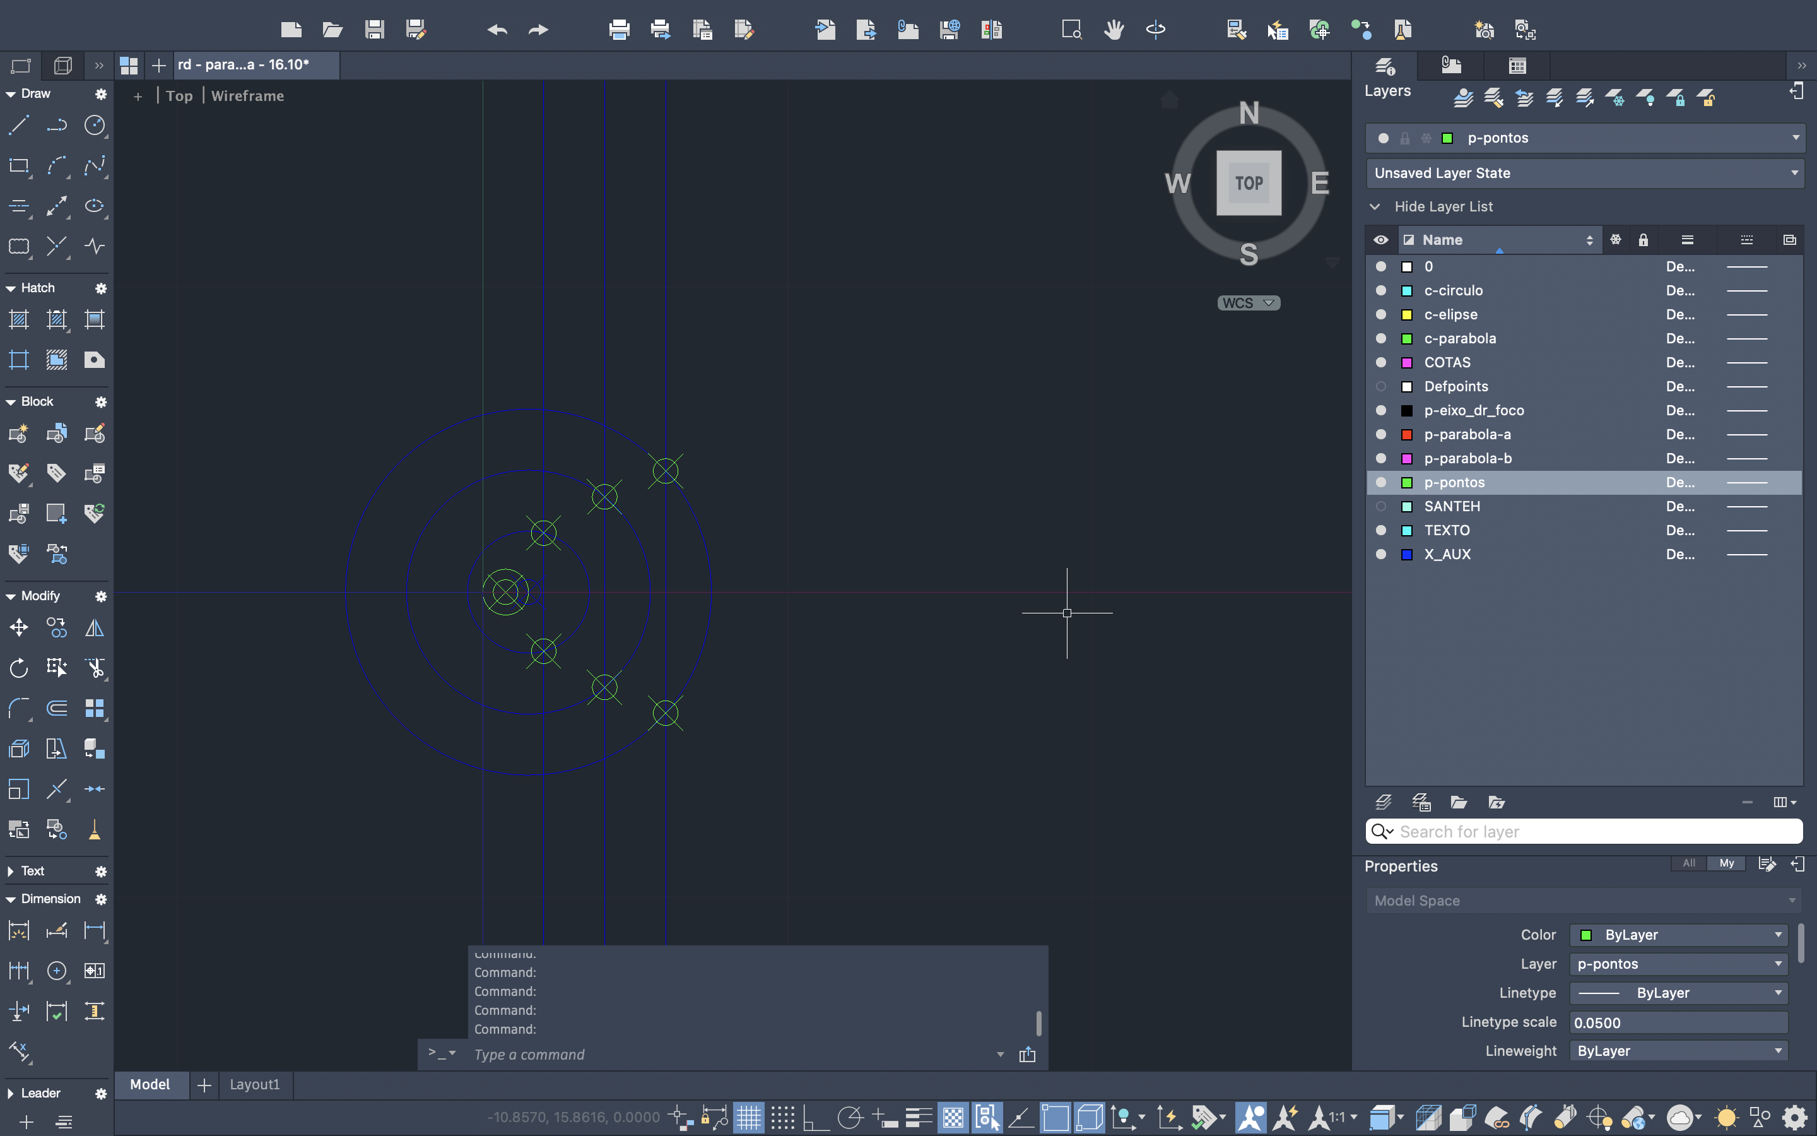Click the Pan hand tool in toolbar
1817x1136 pixels.
coord(1114,30)
